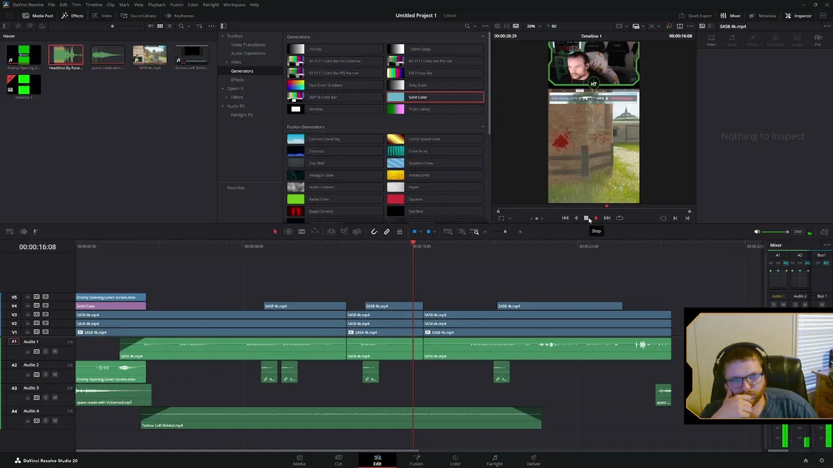
Task: Collapse the Toolbox tree
Action: point(223,36)
